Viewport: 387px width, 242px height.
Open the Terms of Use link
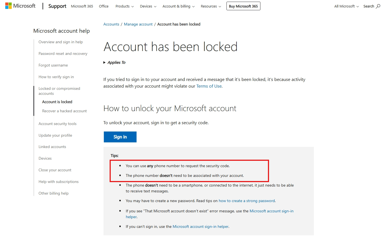(x=209, y=86)
